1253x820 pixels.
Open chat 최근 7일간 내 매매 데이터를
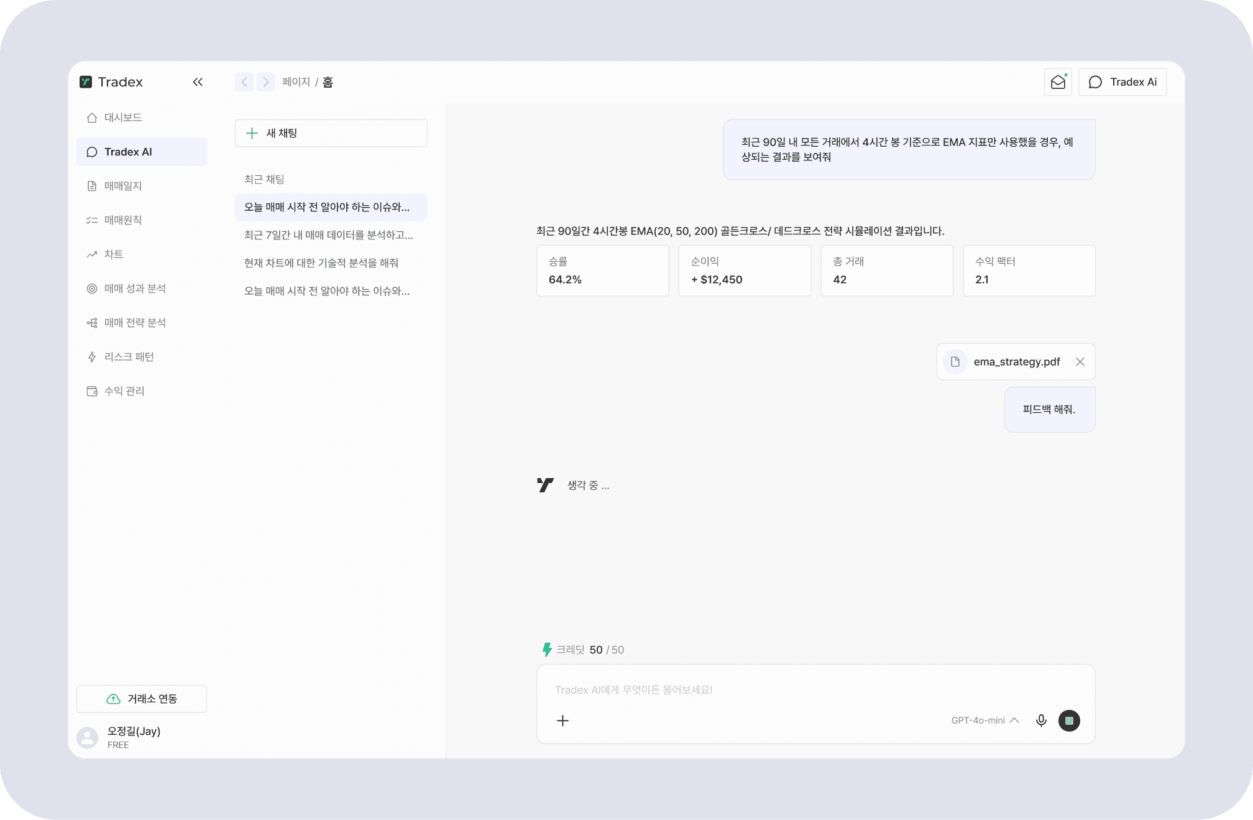pos(331,235)
